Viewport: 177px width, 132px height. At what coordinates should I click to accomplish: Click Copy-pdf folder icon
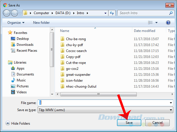[x=62, y=57]
